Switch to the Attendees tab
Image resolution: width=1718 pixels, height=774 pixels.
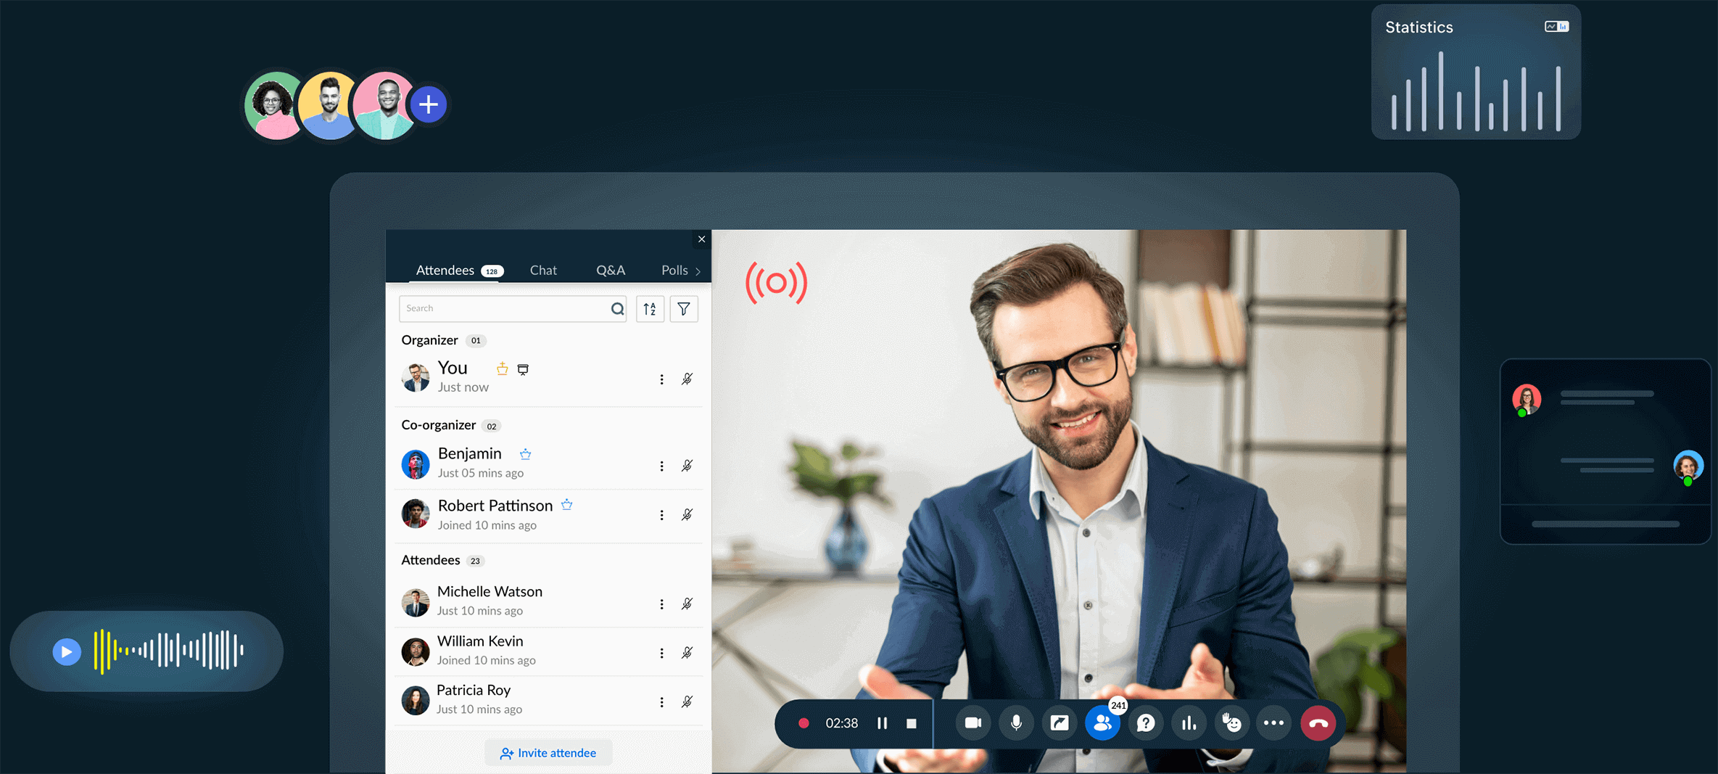[x=458, y=270]
